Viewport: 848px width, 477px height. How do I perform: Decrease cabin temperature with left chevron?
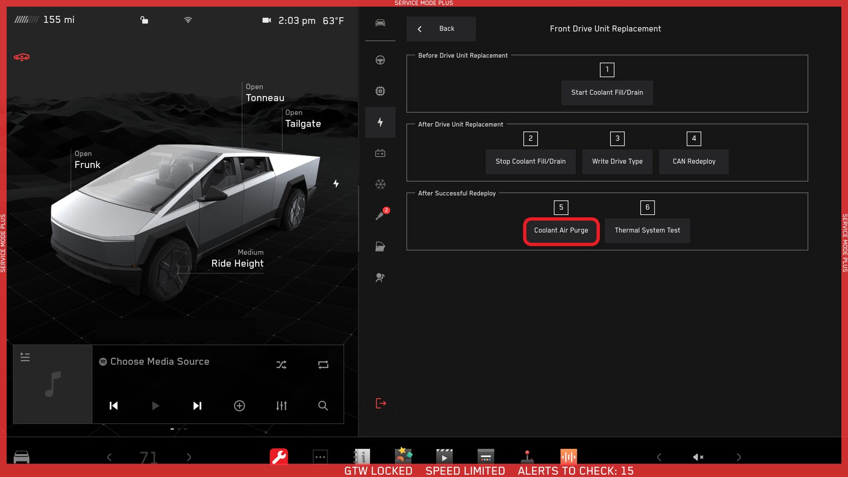coord(109,457)
